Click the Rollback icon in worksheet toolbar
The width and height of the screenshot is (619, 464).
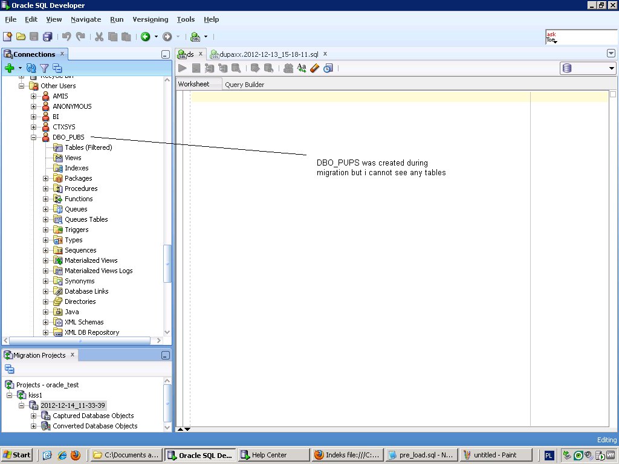point(268,68)
